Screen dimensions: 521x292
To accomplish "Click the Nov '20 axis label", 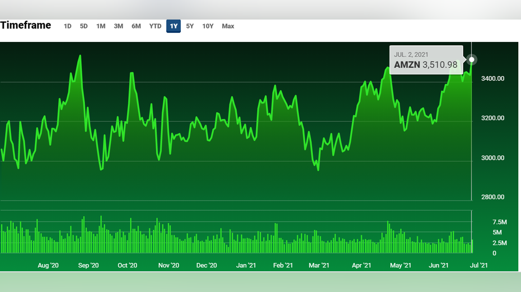I will click(x=168, y=266).
